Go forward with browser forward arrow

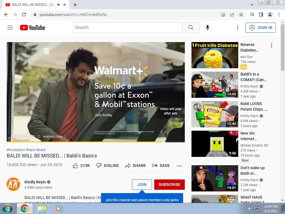(15, 14)
